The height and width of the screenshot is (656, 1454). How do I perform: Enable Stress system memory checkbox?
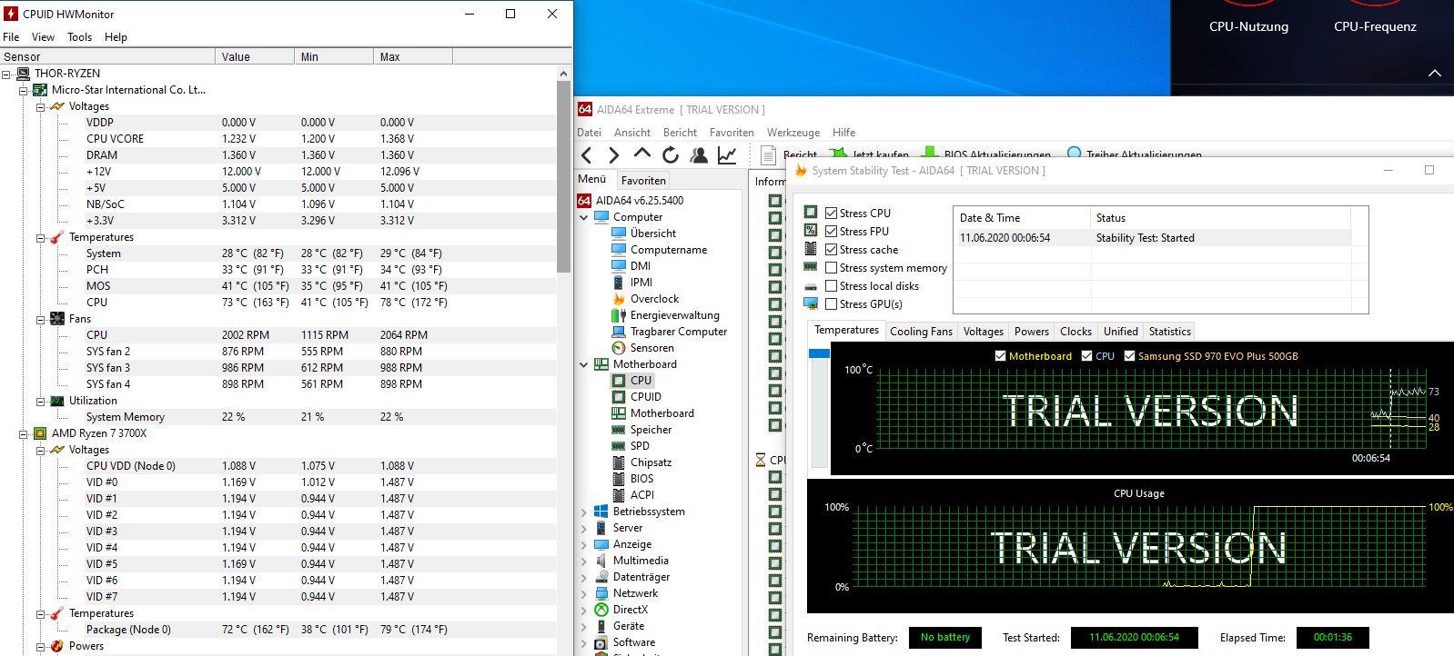[831, 268]
